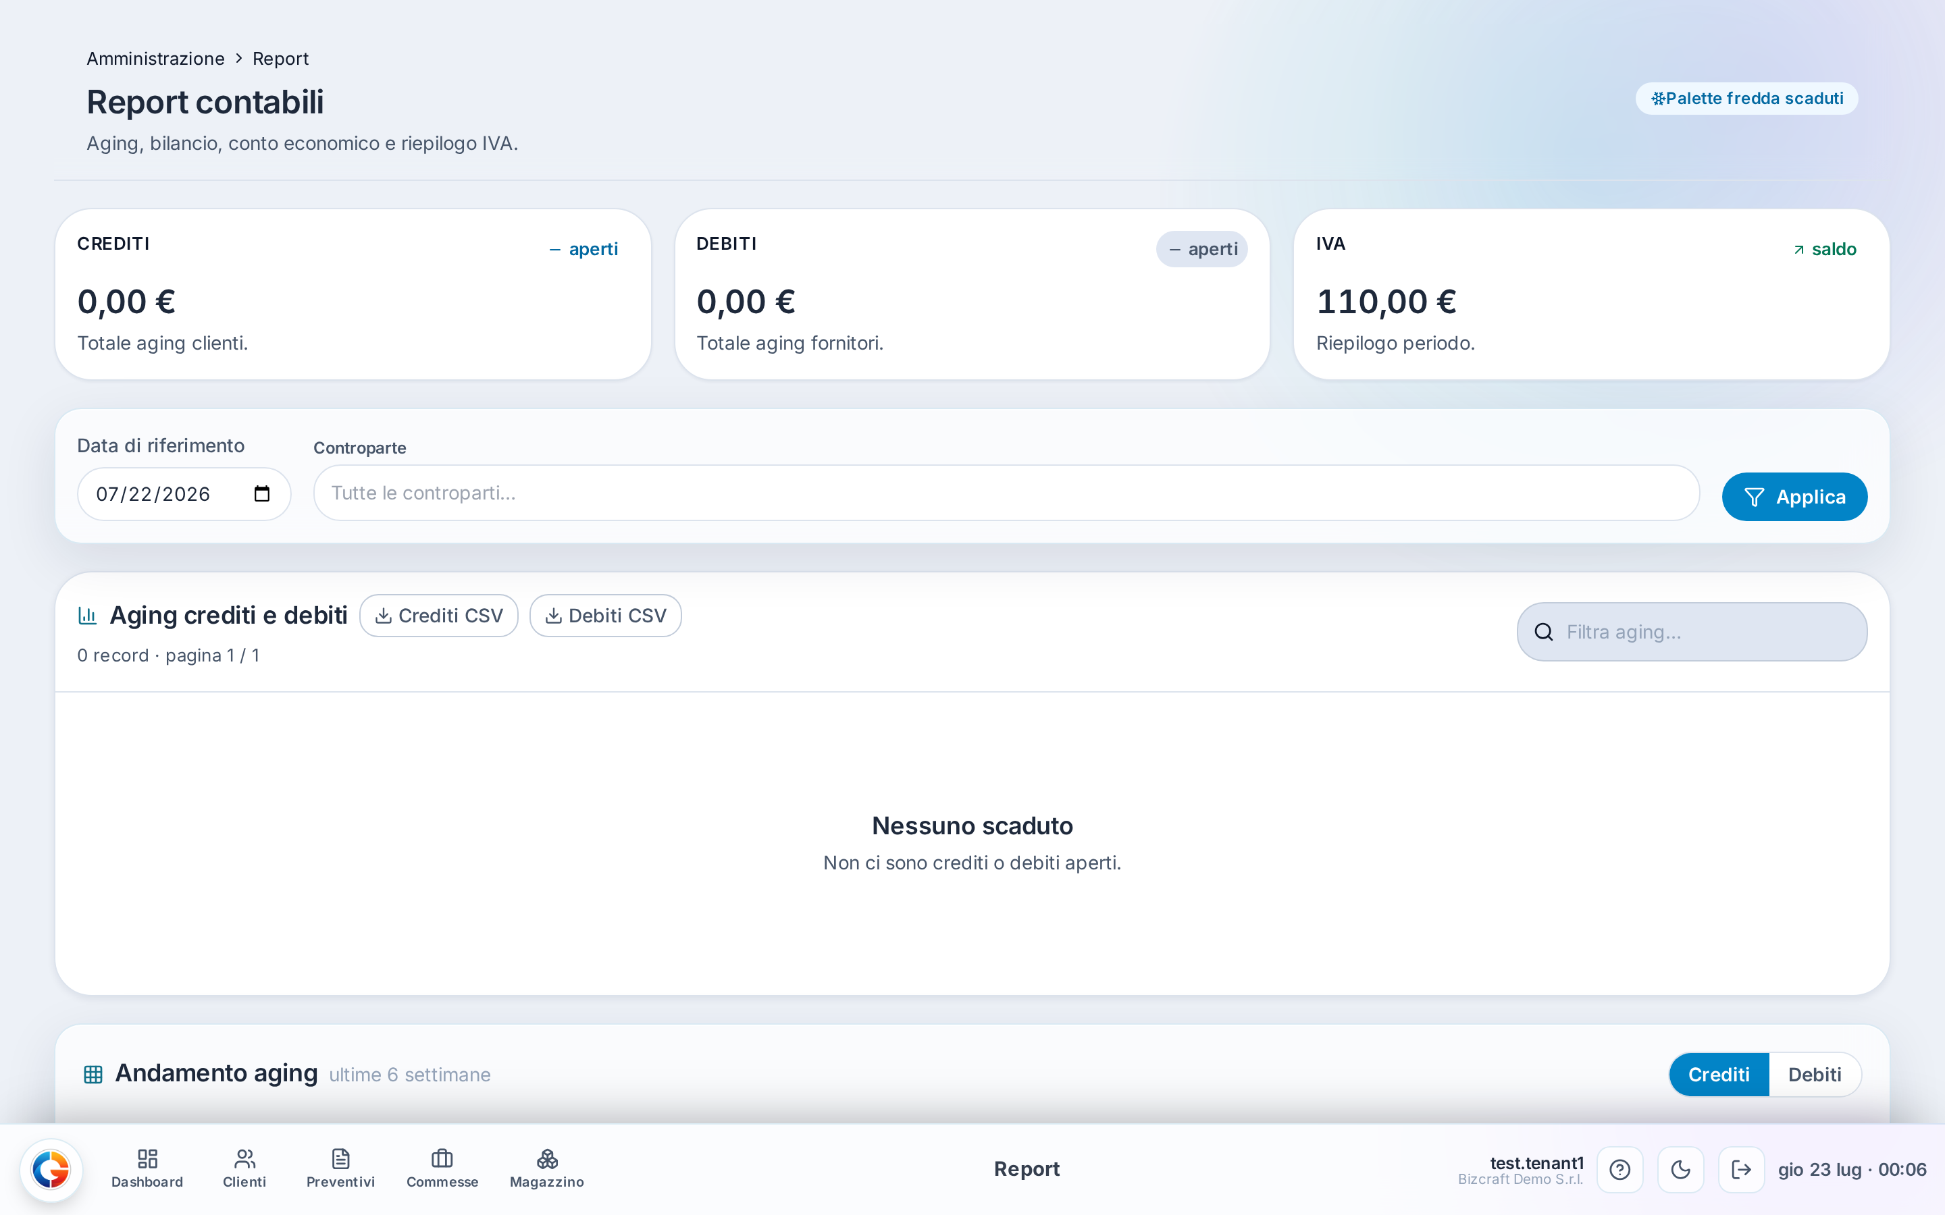
Task: Open Magazzino section icon
Action: [546, 1169]
